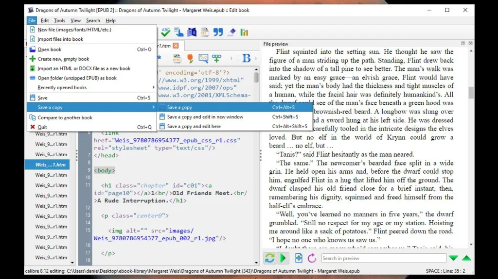Open the View menu
498x279 pixels.
point(75,20)
